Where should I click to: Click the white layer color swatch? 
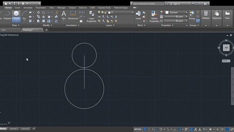click(109, 12)
